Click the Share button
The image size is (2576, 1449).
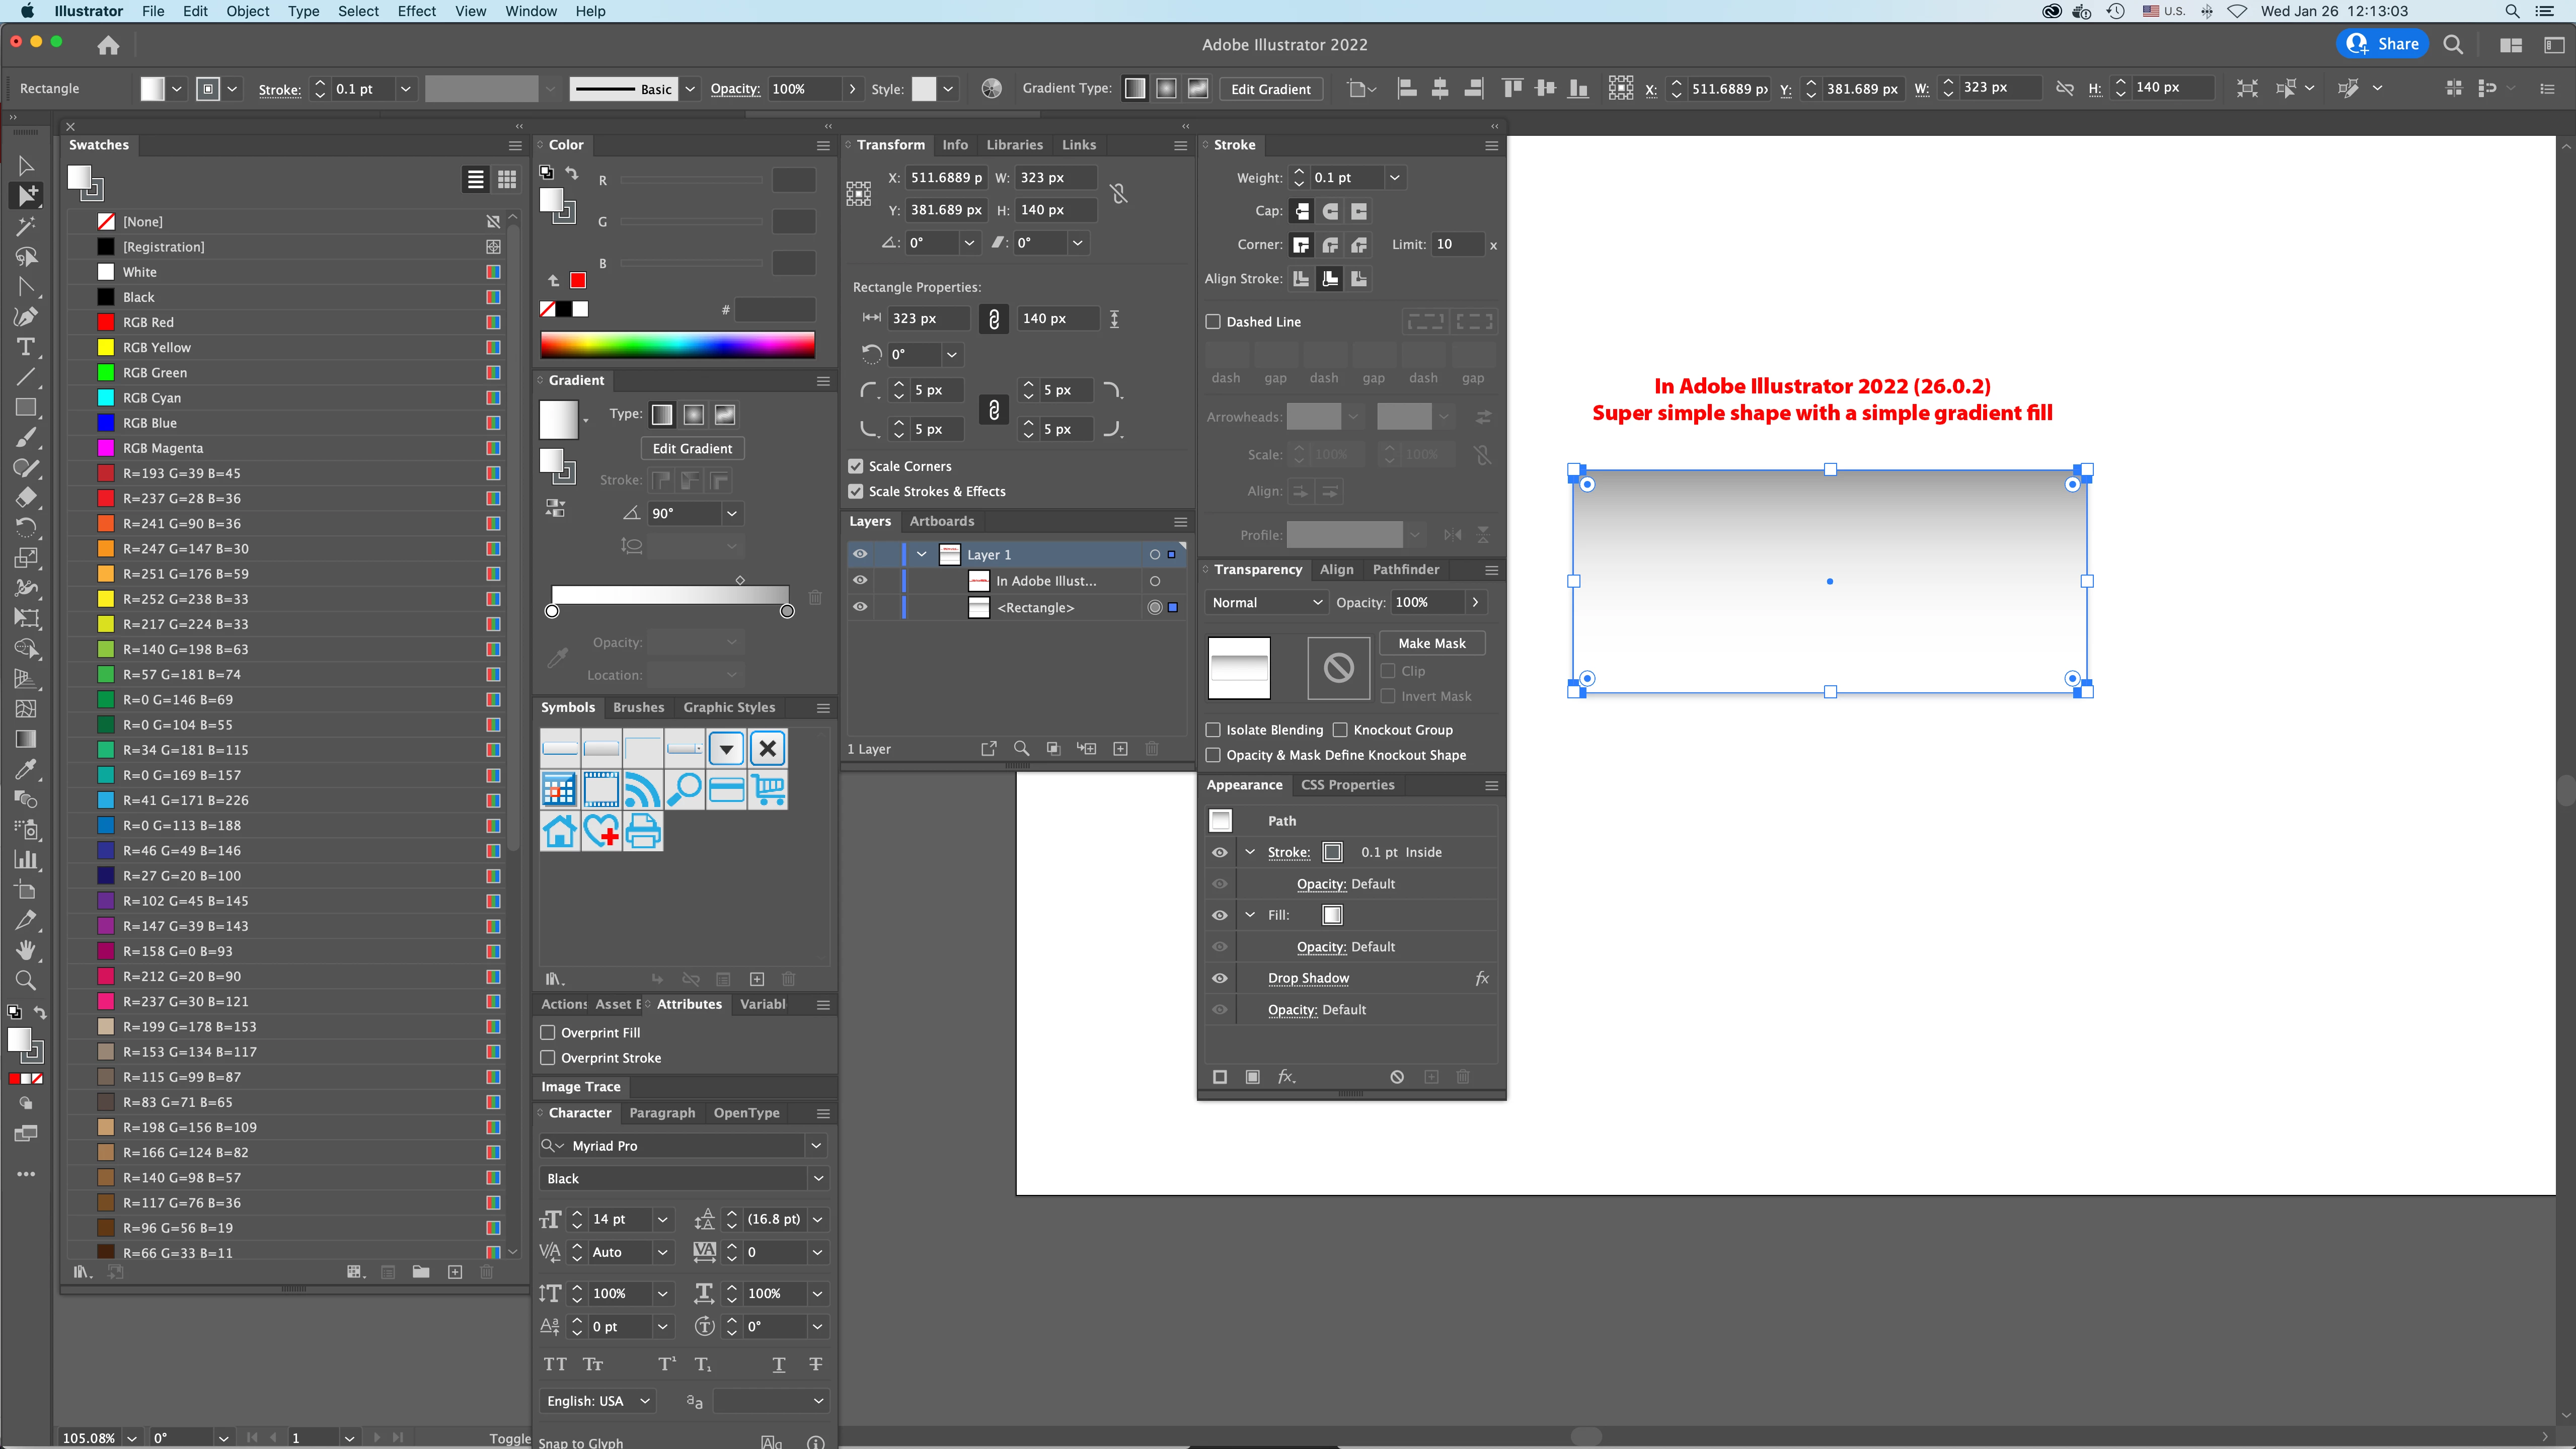(2383, 44)
